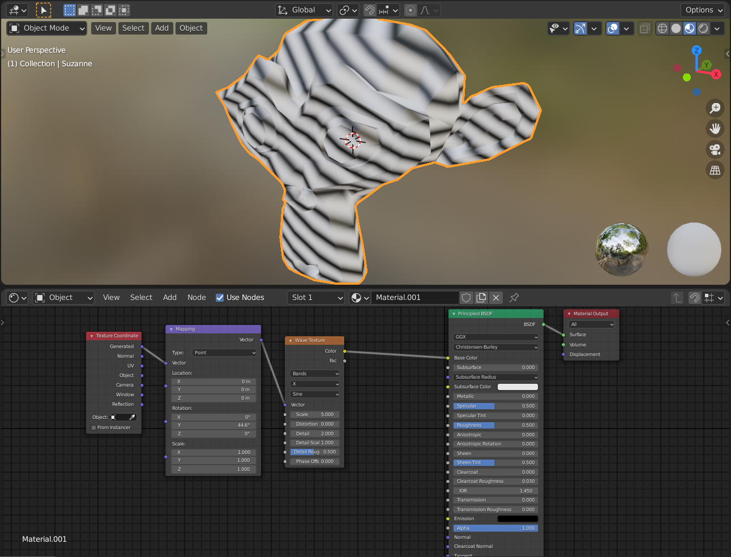Click the Wave Texture Scale 5.000 field
The height and width of the screenshot is (557, 731).
(x=315, y=414)
